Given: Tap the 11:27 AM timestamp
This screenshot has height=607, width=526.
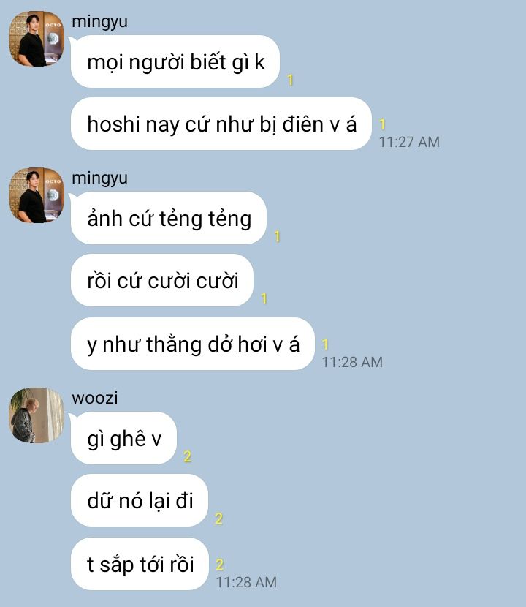Looking at the screenshot, I should point(409,142).
